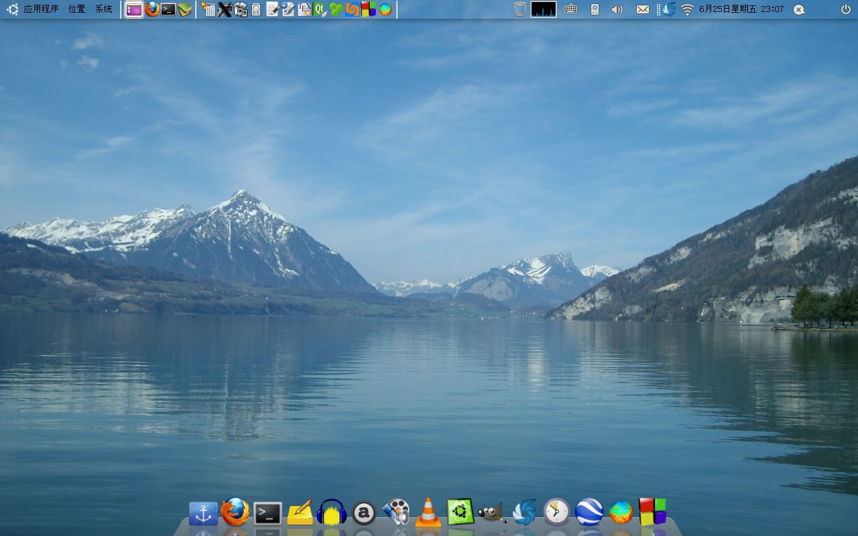858x536 pixels.
Task: Open Terminal from the bottom dock
Action: [x=267, y=513]
